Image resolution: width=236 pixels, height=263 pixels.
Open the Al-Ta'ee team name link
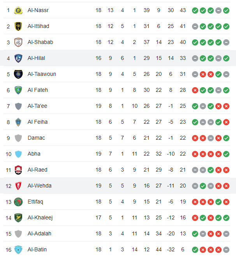[37, 106]
